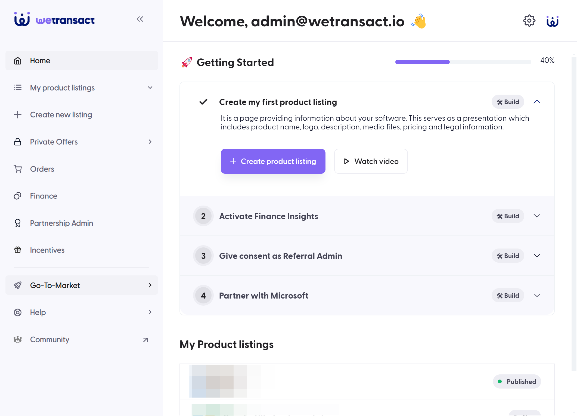Collapse the sidebar with the double-chevron icon
The width and height of the screenshot is (577, 416).
[140, 19]
